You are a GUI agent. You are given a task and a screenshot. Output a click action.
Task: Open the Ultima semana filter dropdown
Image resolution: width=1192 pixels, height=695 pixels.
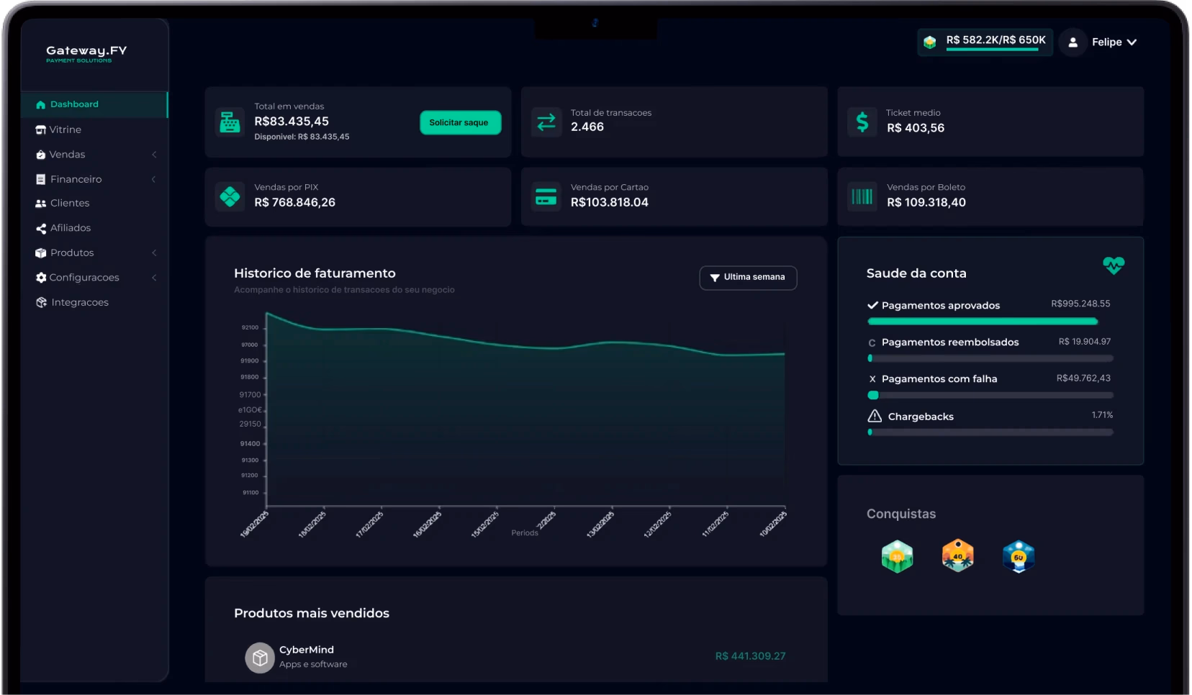[x=747, y=278]
